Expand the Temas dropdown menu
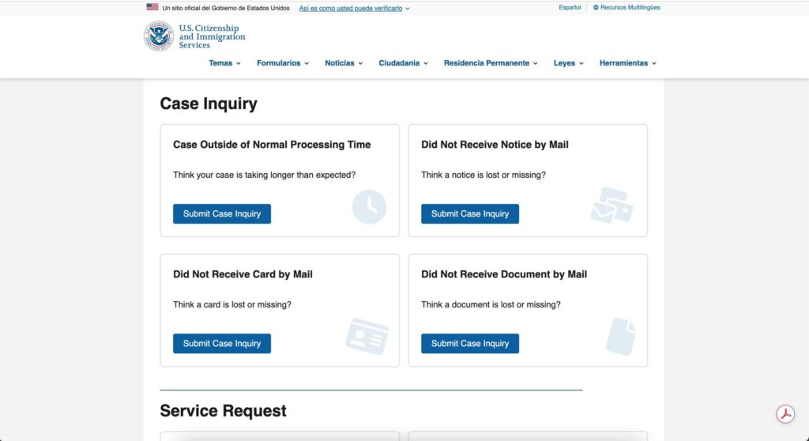This screenshot has width=809, height=441. (225, 63)
